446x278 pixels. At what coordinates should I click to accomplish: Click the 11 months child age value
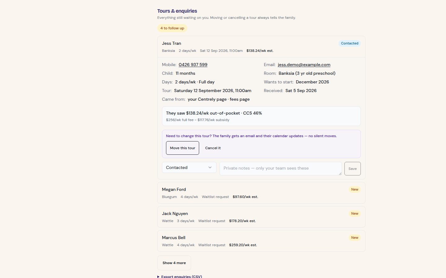(x=186, y=73)
